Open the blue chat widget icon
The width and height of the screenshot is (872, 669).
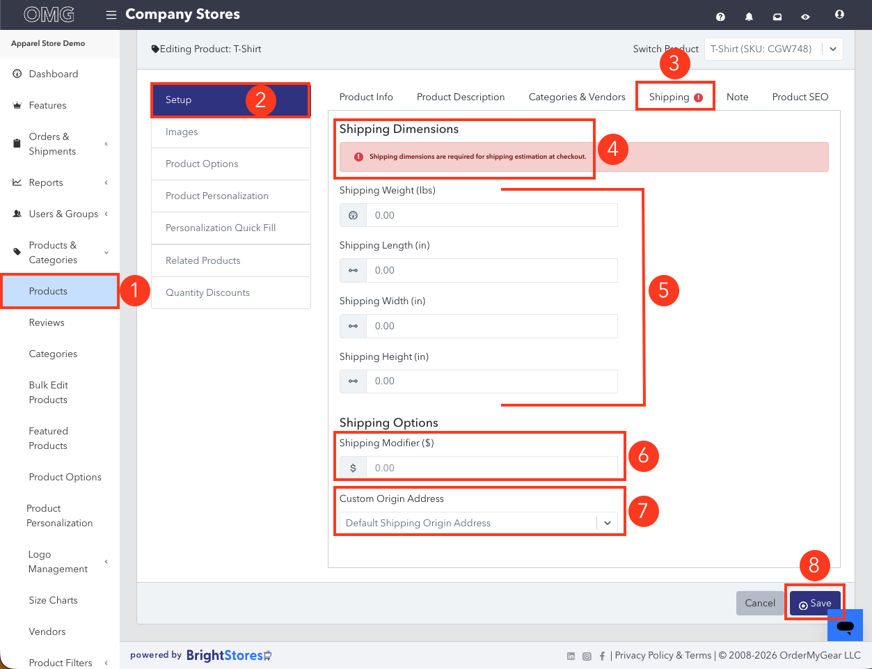[x=845, y=626]
